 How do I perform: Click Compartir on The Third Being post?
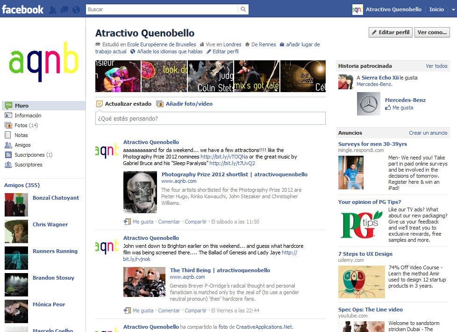[x=195, y=310]
